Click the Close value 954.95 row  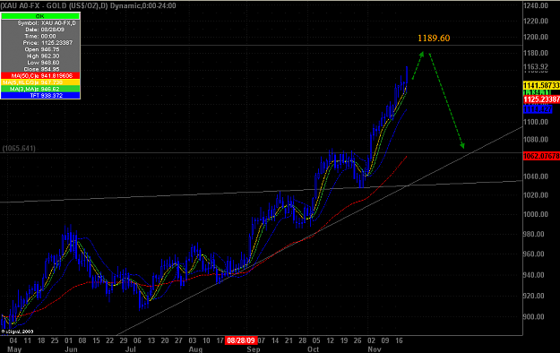tap(40, 69)
